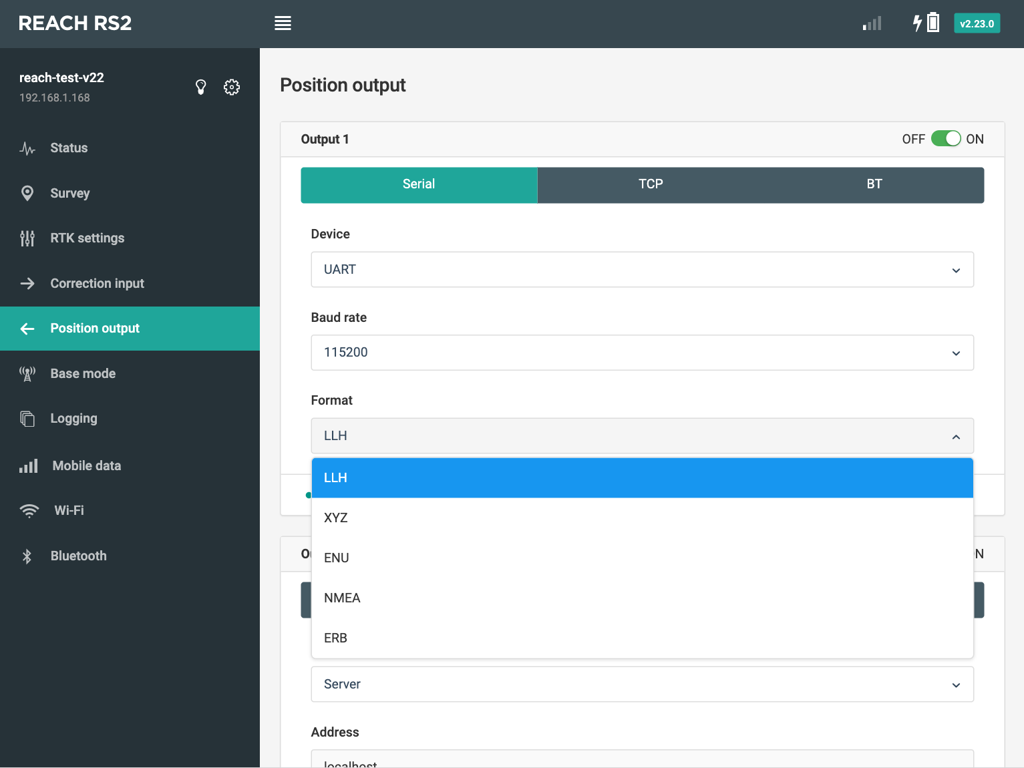The height and width of the screenshot is (768, 1024).
Task: Click the Base mode antenna icon
Action: point(27,374)
